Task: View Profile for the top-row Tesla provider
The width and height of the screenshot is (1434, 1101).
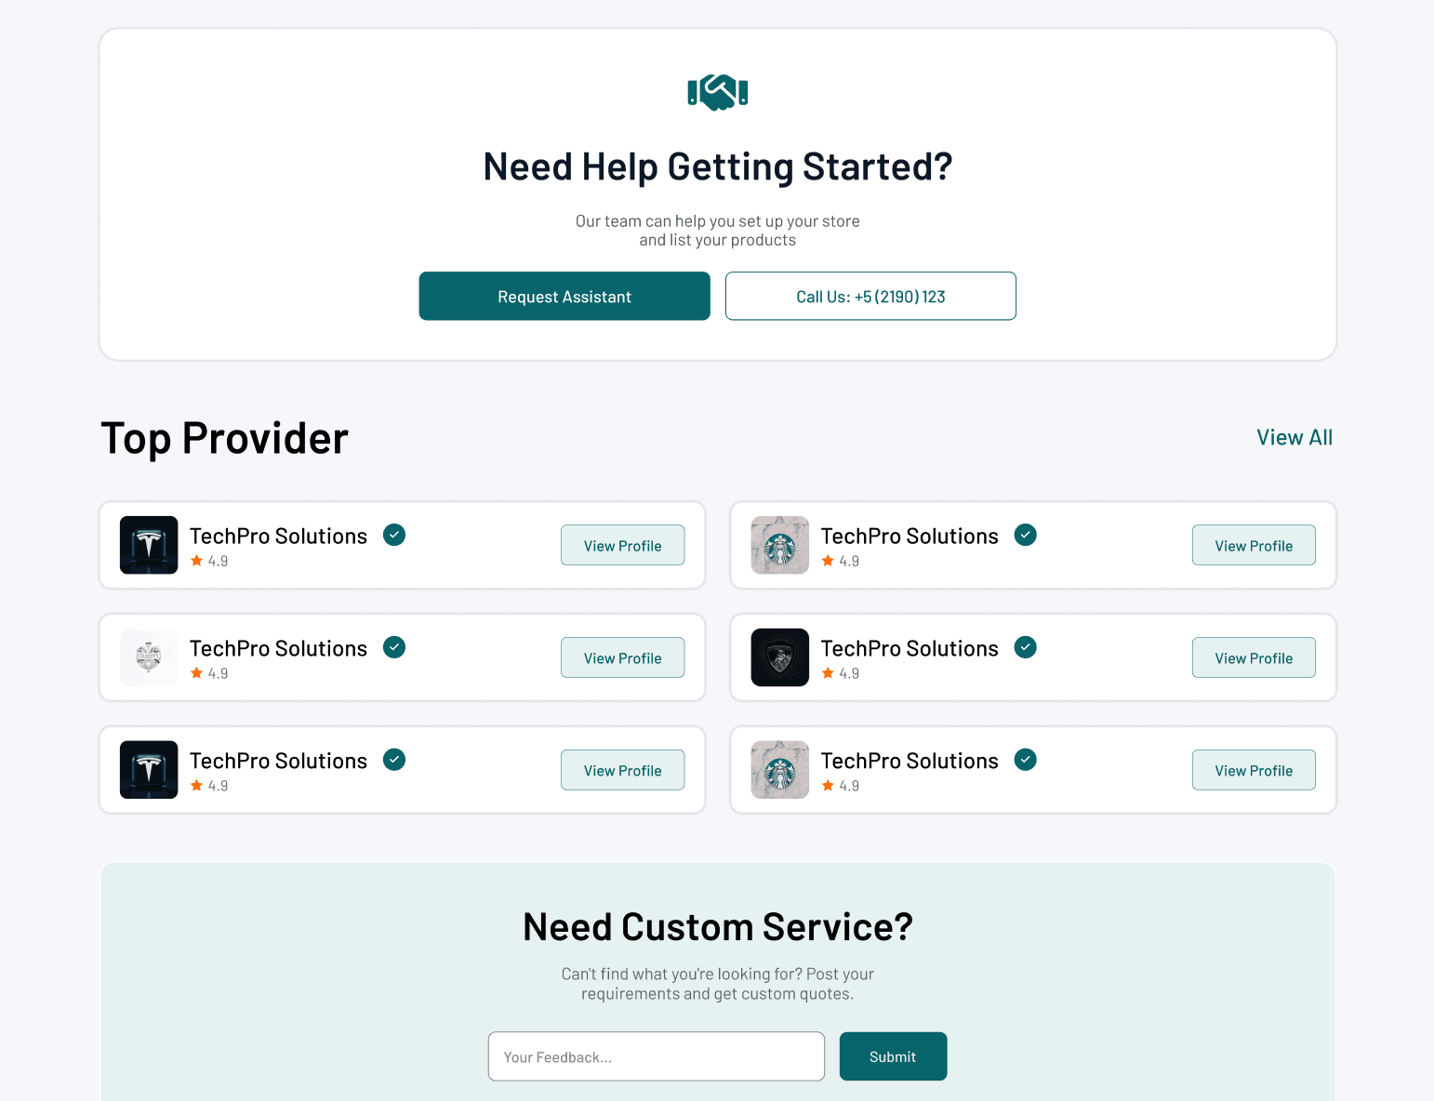Action: point(622,545)
